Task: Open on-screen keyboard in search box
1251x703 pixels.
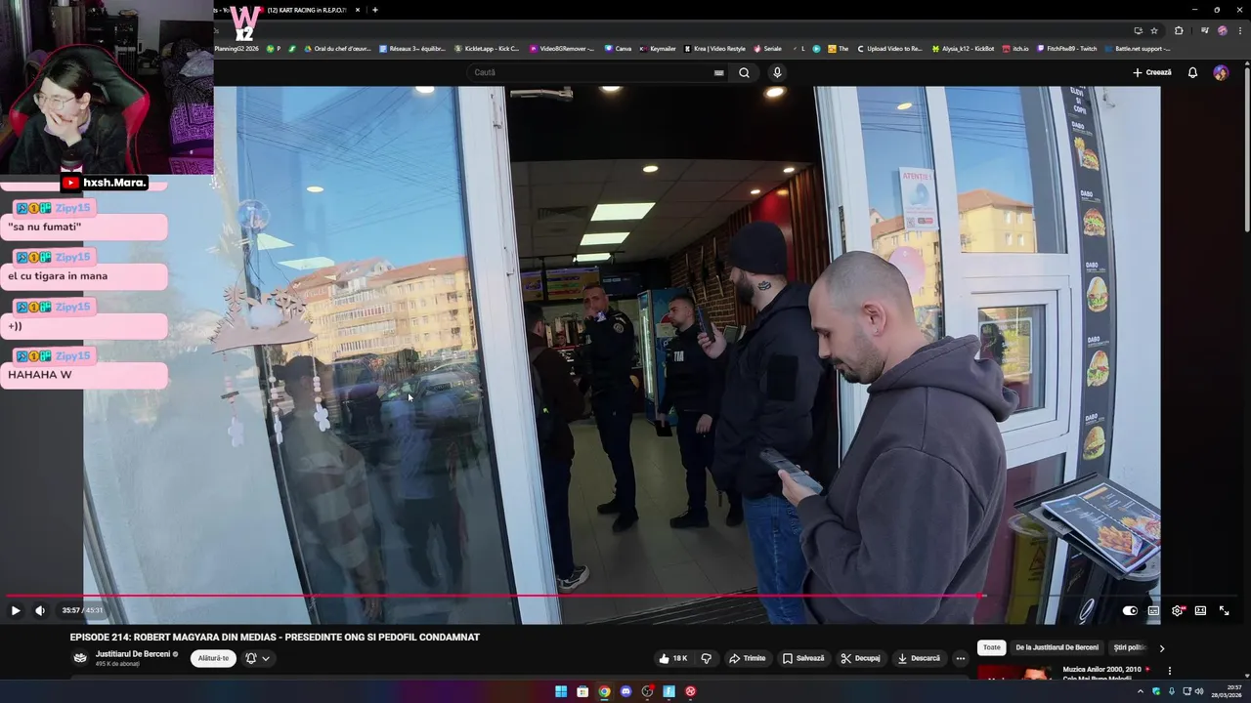Action: coord(719,72)
